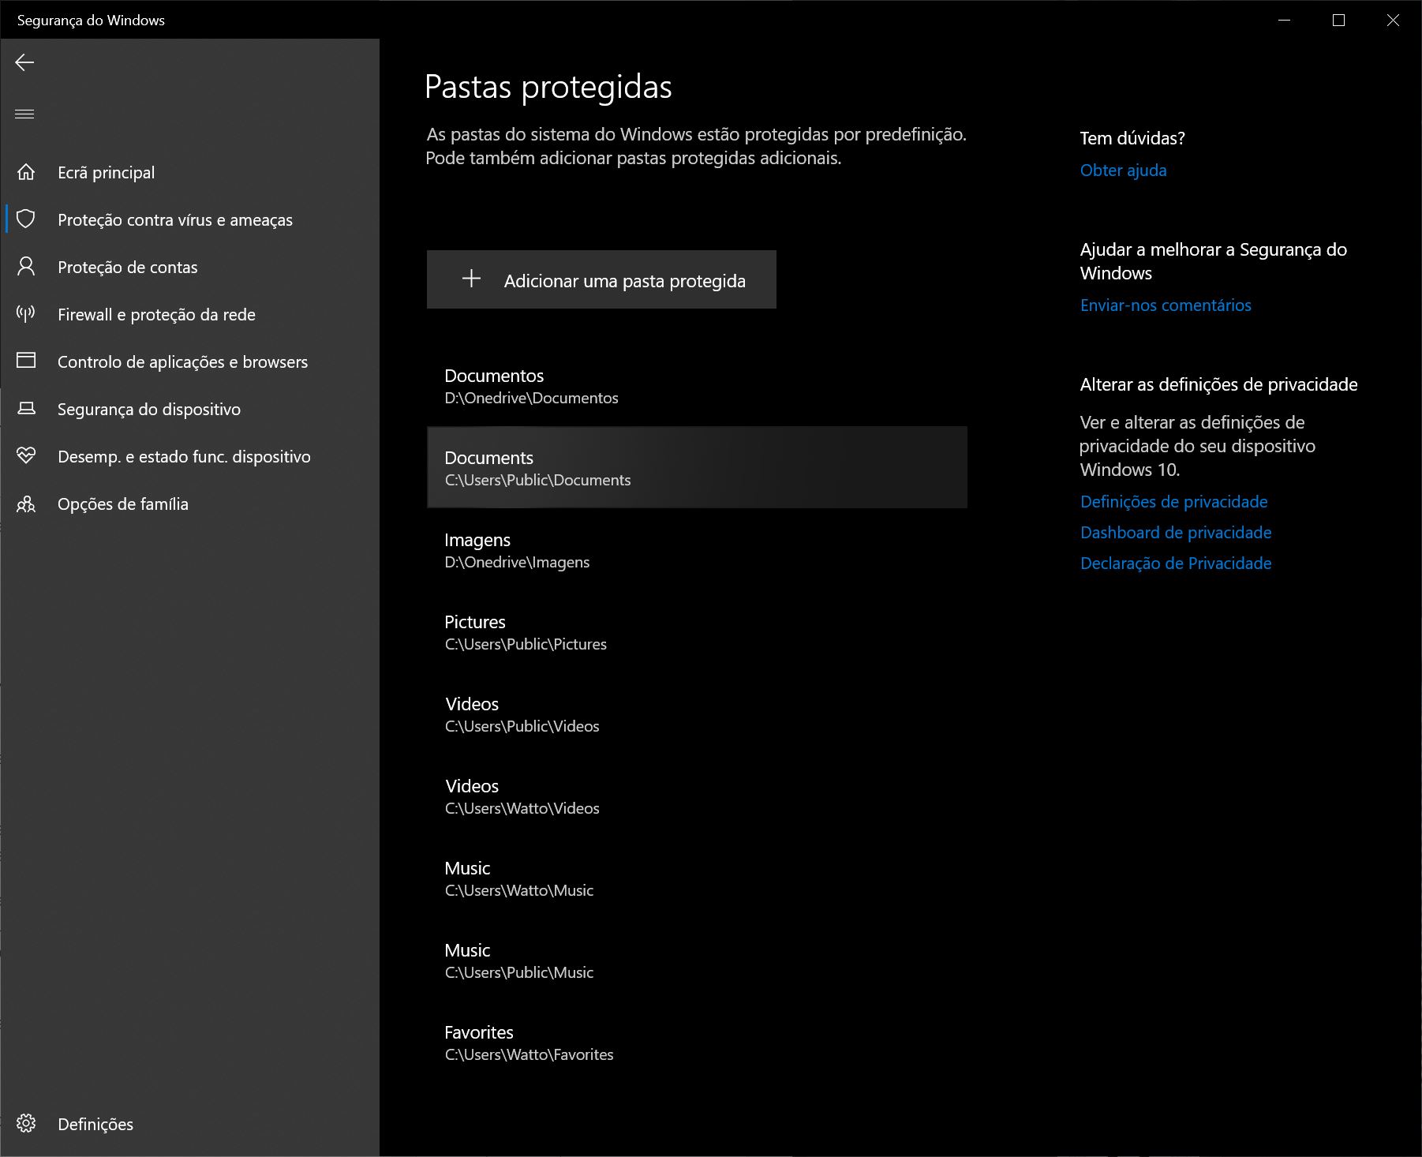Screen dimensions: 1422x1157
Task: Open the Obter ajuda link
Action: click(x=1123, y=170)
